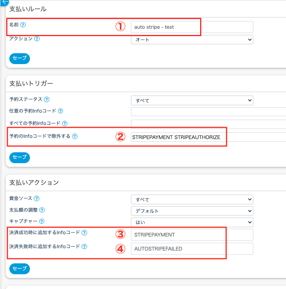286x289 pixels.
Task: Open the アクション dropdown showing オート
Action: click(x=192, y=40)
